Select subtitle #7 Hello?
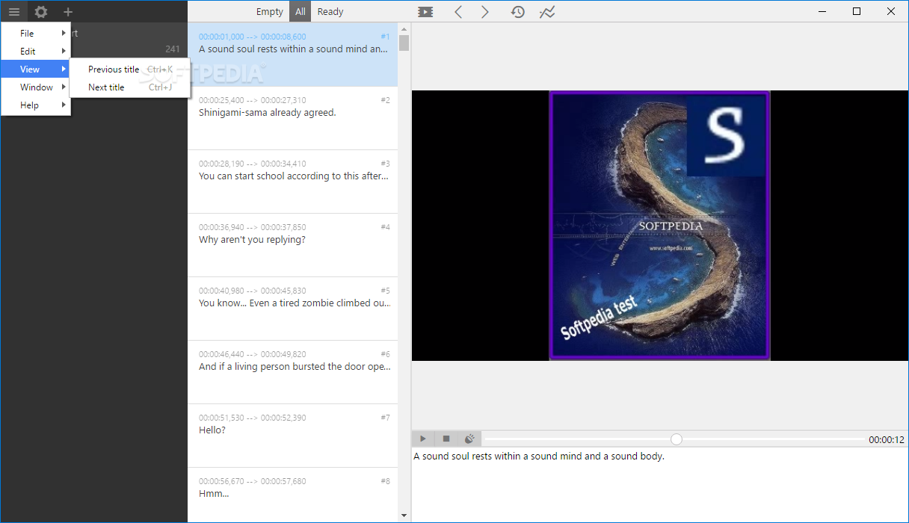 292,436
